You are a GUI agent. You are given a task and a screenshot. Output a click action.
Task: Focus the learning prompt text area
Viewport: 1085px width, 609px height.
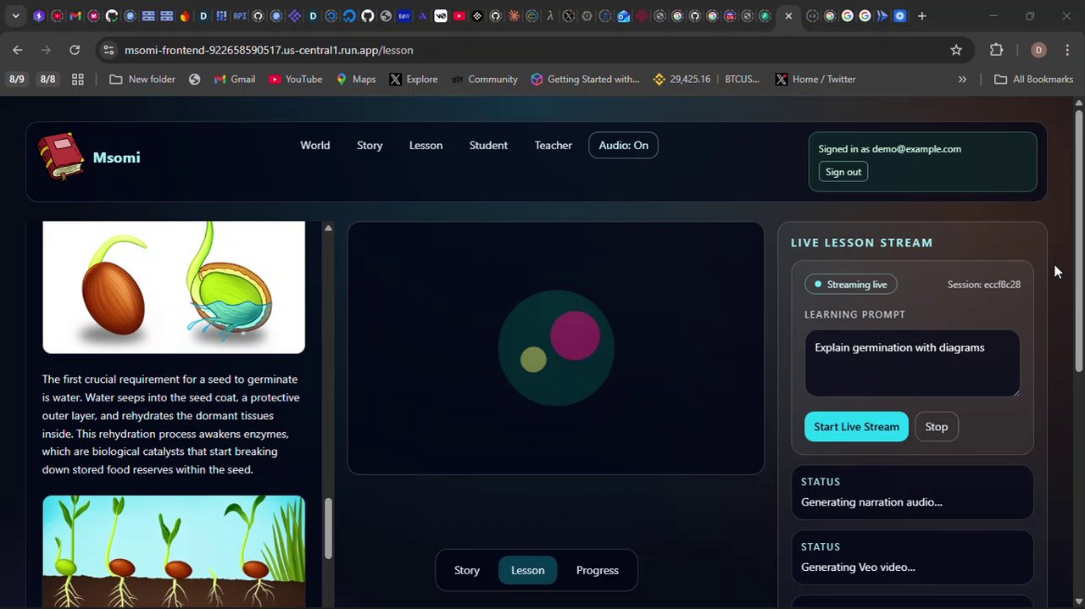[912, 363]
